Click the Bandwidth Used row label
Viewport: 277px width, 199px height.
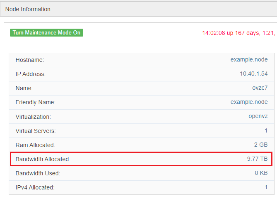[38, 173]
